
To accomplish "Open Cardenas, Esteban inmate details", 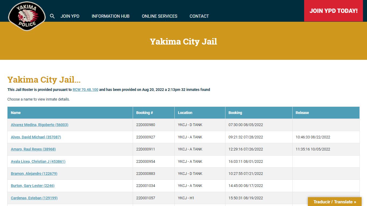I will pyautogui.click(x=34, y=198).
